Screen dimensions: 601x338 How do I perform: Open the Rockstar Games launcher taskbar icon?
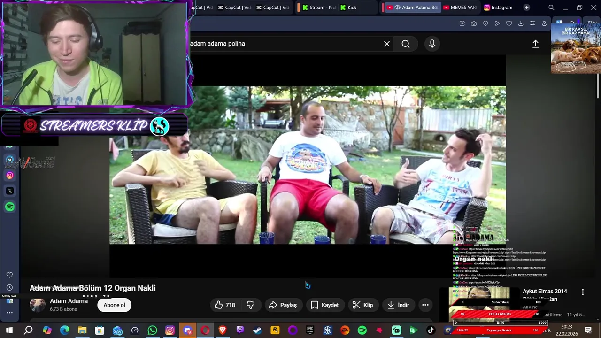(x=275, y=330)
